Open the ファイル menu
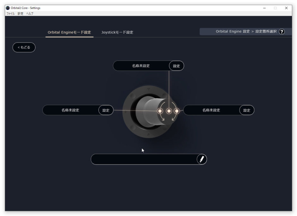The width and height of the screenshot is (297, 216). click(11, 14)
